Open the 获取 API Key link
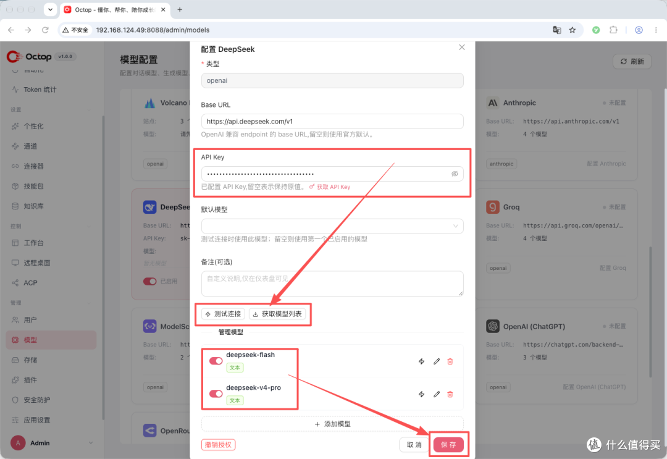 330,187
